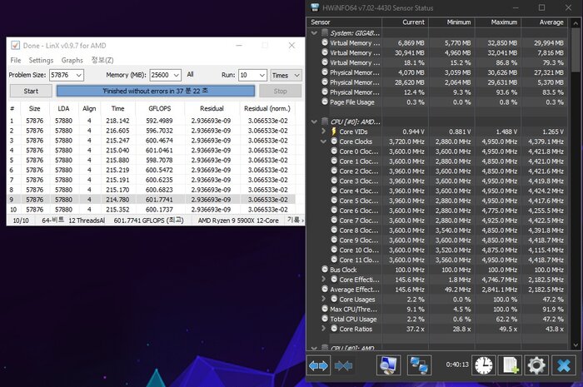The width and height of the screenshot is (583, 387).
Task: Click HWiNFO expand/collapse arrows toolbar icon
Action: [318, 365]
